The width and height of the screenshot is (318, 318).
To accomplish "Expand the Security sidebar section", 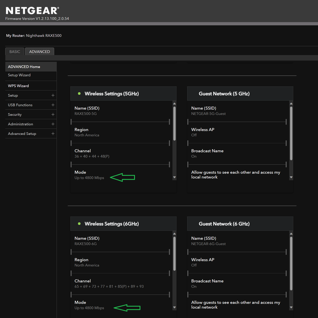I will pyautogui.click(x=53, y=114).
